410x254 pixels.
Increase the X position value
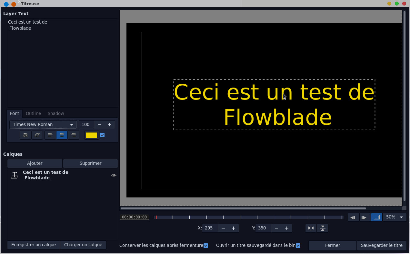coord(234,228)
